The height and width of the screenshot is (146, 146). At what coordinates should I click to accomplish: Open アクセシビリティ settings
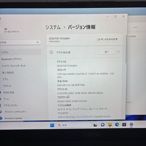11,106
